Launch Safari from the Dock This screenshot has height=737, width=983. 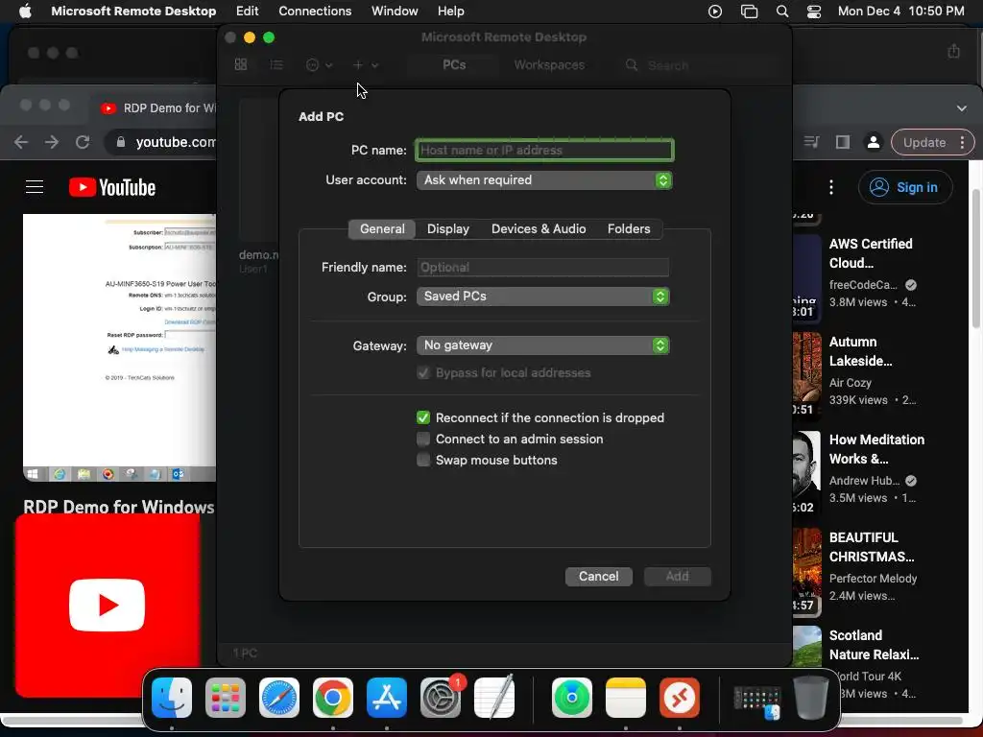tap(279, 698)
